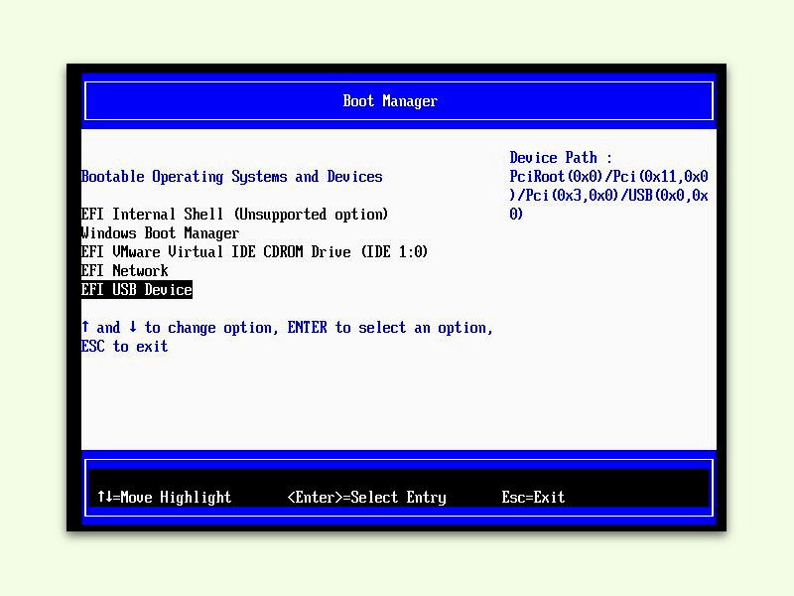Click the PciRoot(0x0)/Pci(0x11,0x0 path text

608,177
